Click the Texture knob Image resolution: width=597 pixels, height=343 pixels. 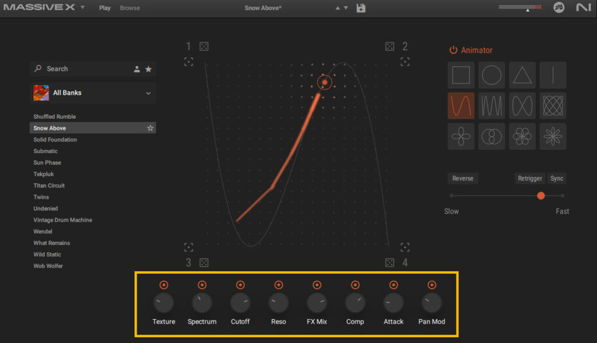coord(164,303)
